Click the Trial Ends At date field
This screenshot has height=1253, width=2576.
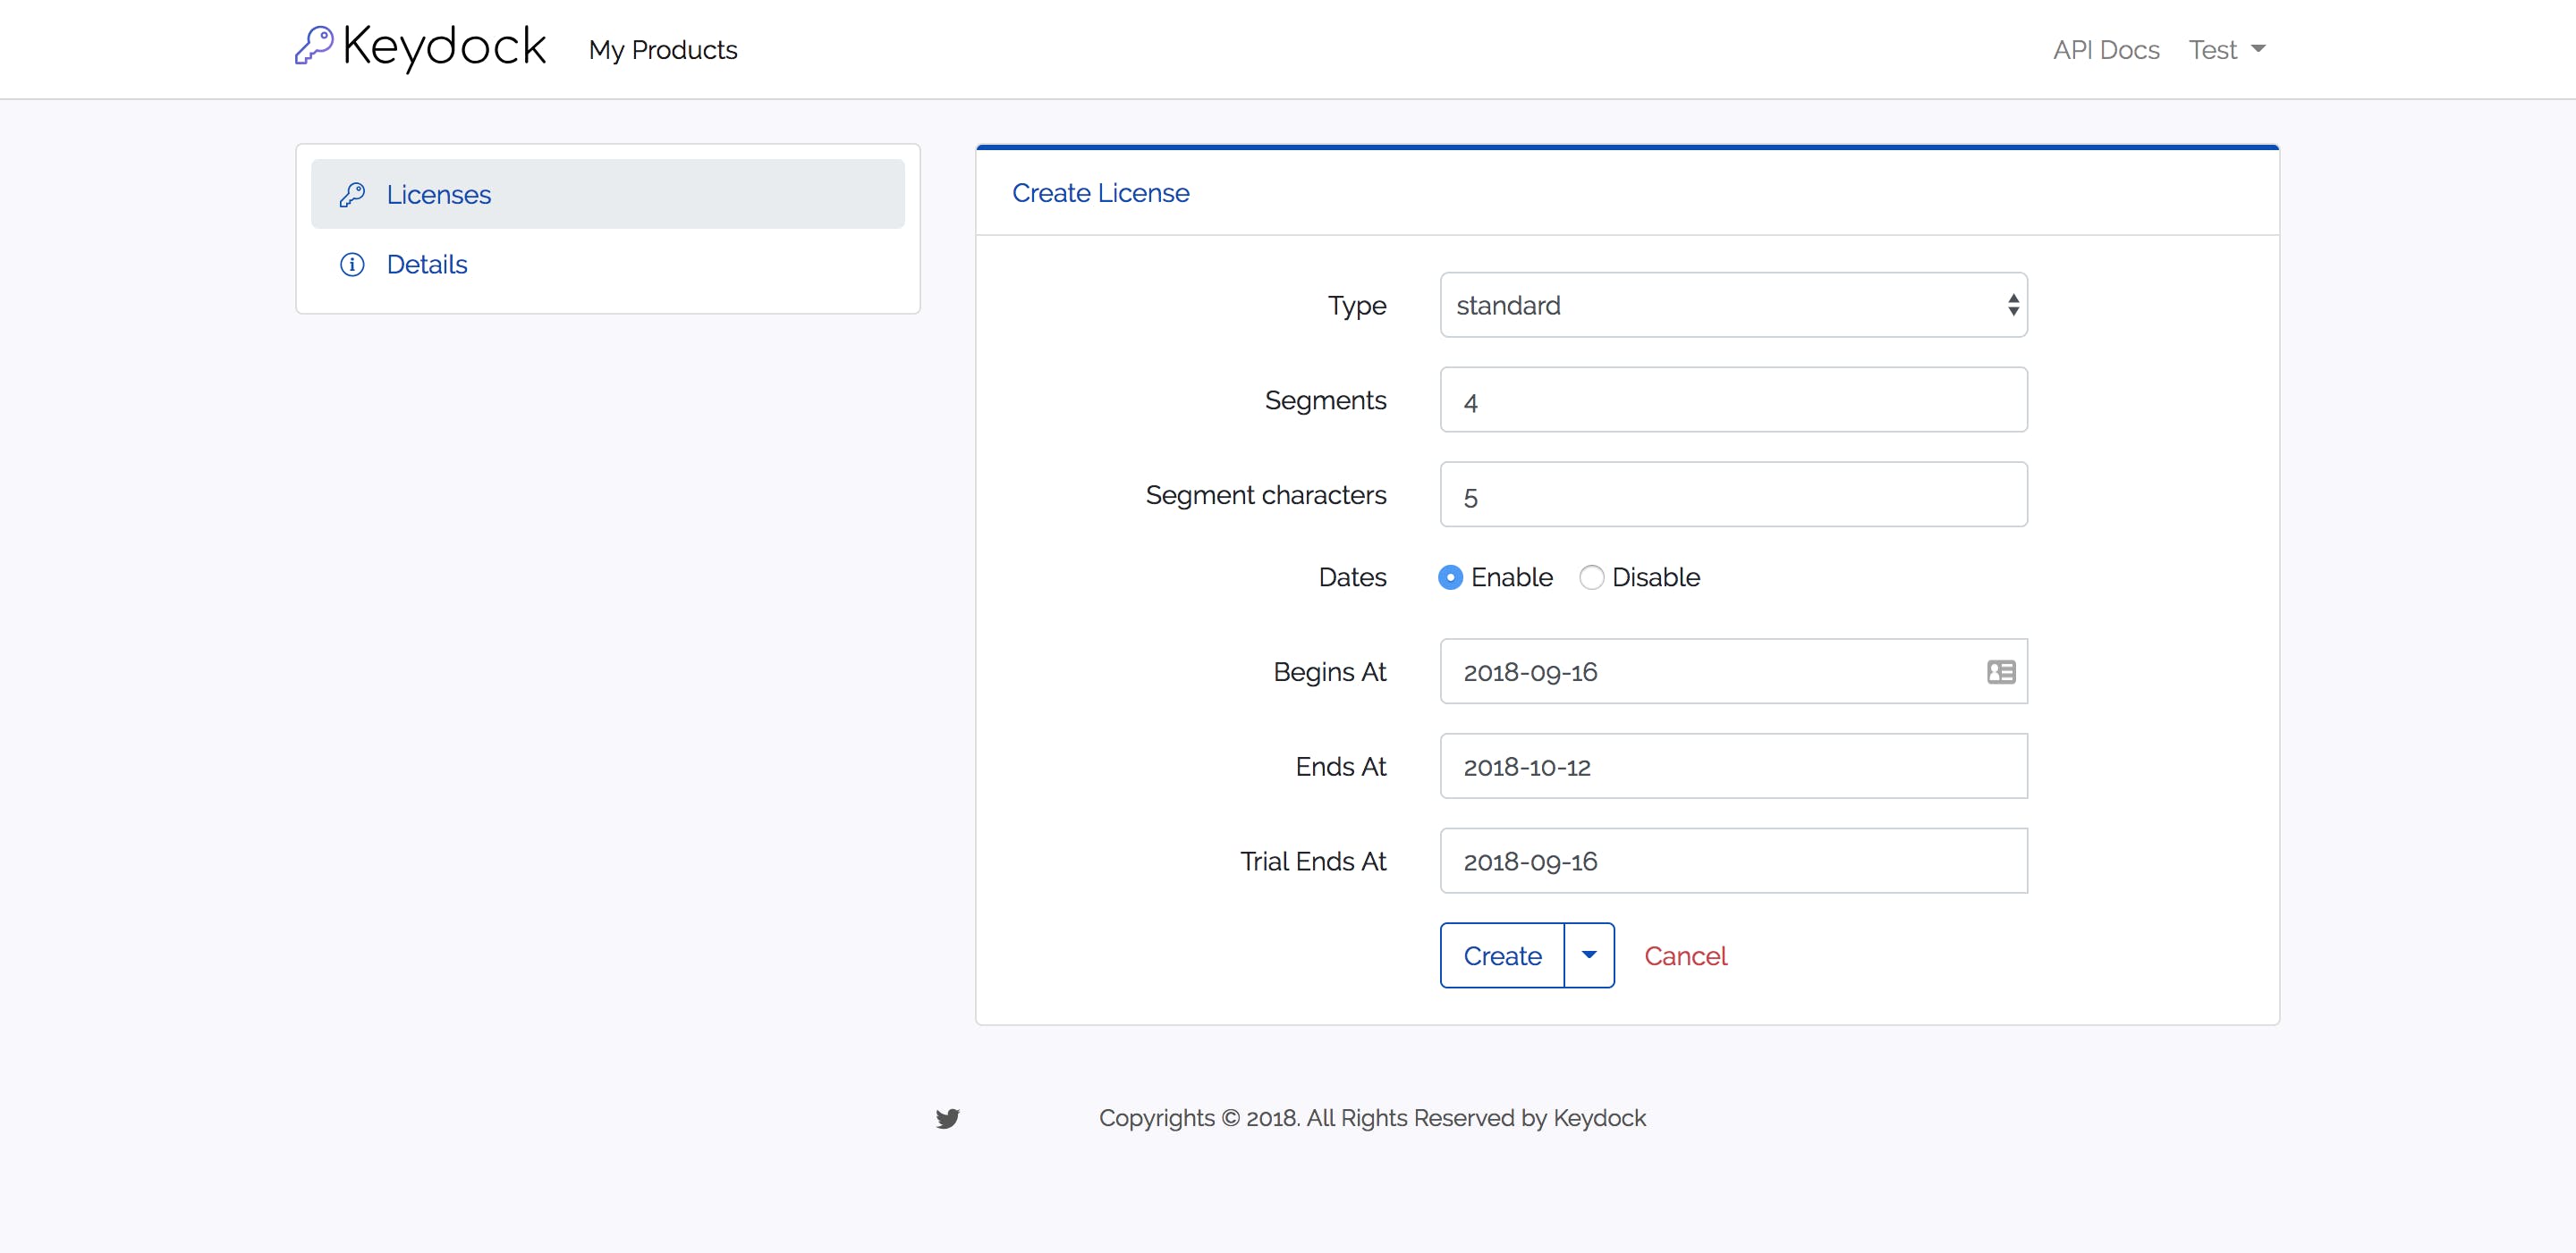click(1733, 862)
